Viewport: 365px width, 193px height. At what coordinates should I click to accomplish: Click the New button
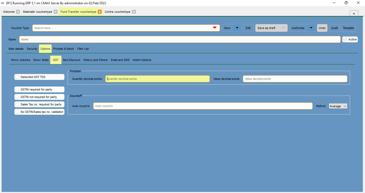click(x=227, y=28)
